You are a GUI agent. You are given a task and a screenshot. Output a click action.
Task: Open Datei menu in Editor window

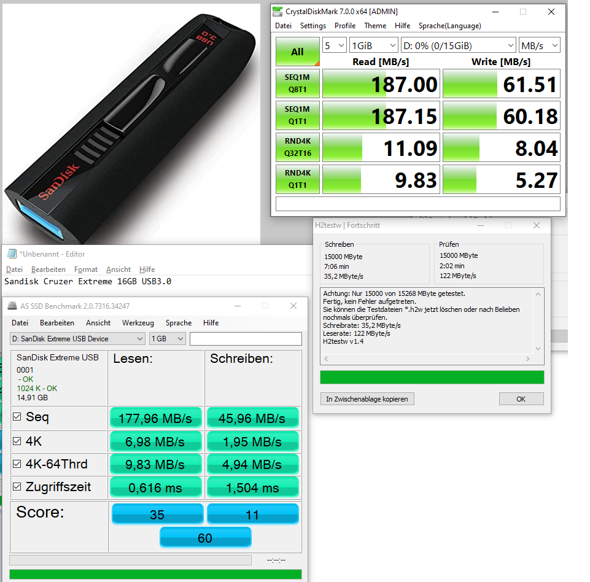click(14, 270)
